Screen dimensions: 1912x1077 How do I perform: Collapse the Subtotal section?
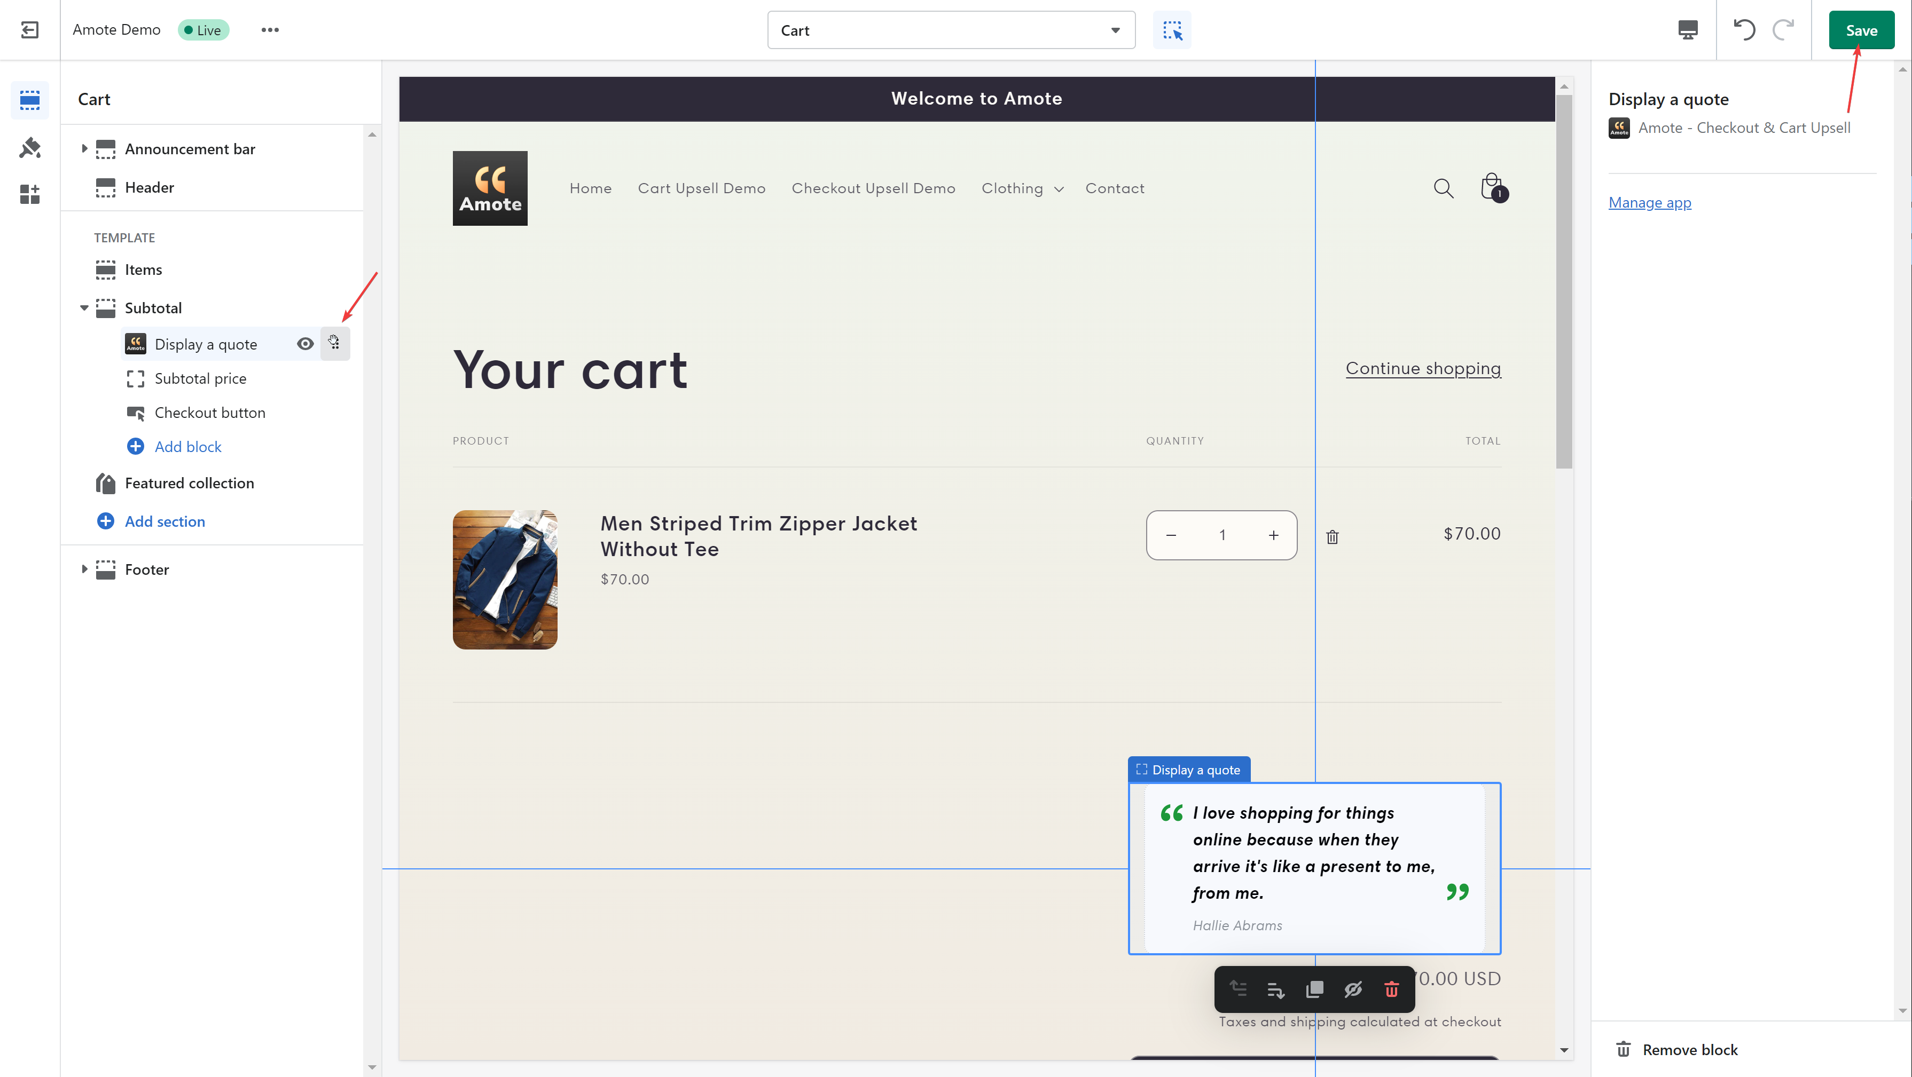click(x=84, y=308)
